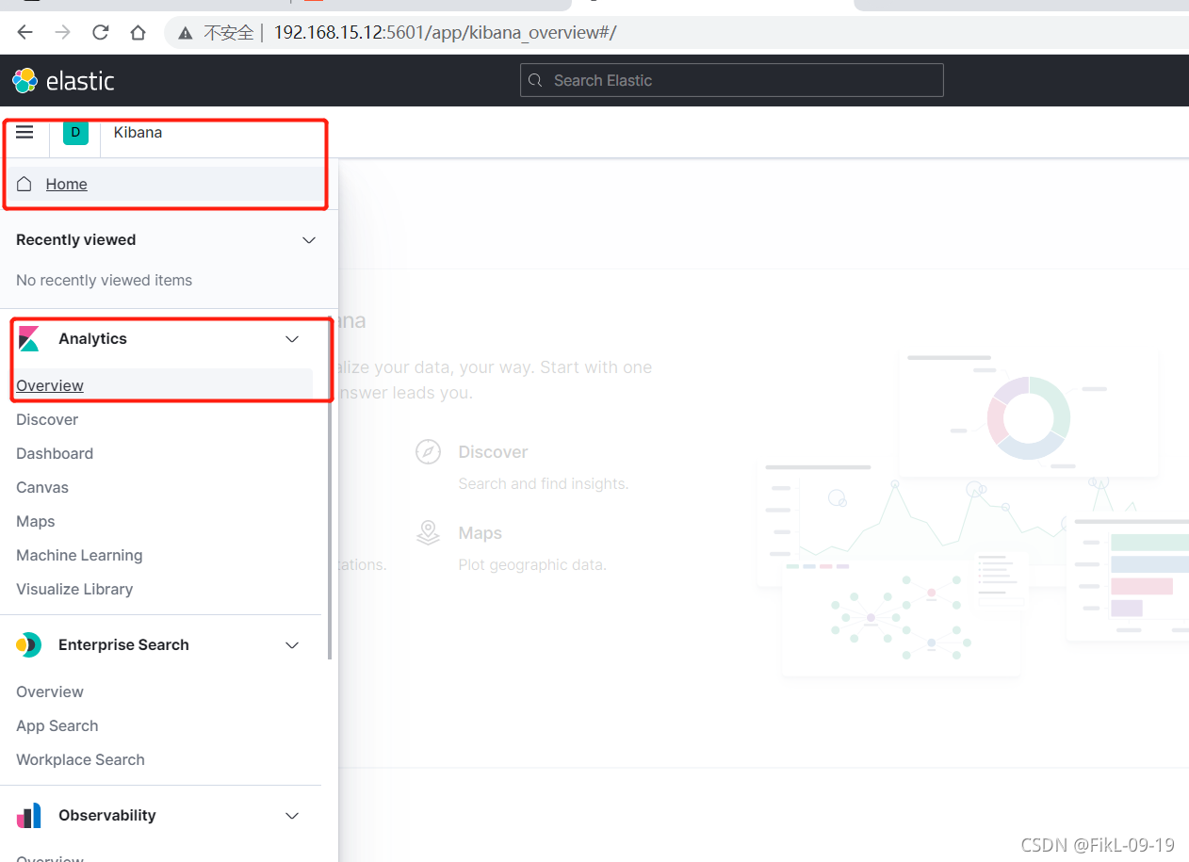Click the Enterprise Search section title
Screen dimensions: 1189x862
click(123, 644)
